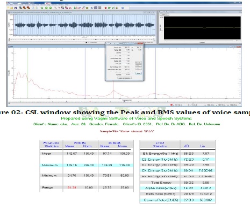Open the File menu in the menu bar

(x=8, y=5)
